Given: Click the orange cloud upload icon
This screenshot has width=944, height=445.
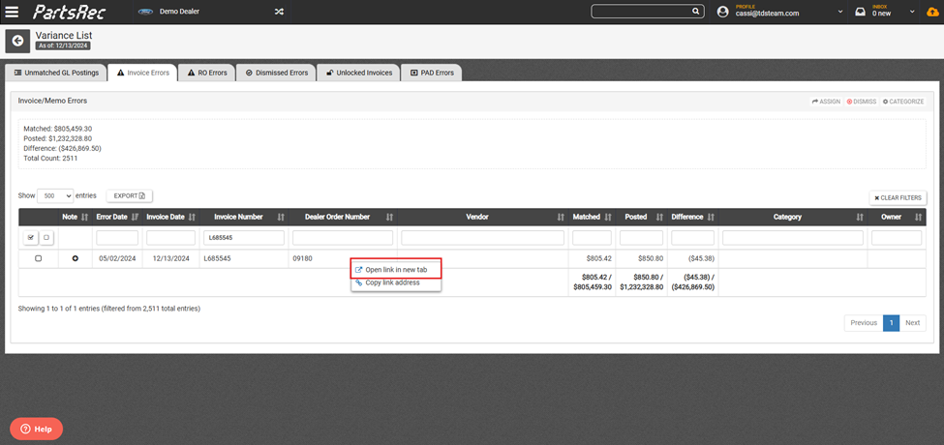Looking at the screenshot, I should tap(932, 12).
